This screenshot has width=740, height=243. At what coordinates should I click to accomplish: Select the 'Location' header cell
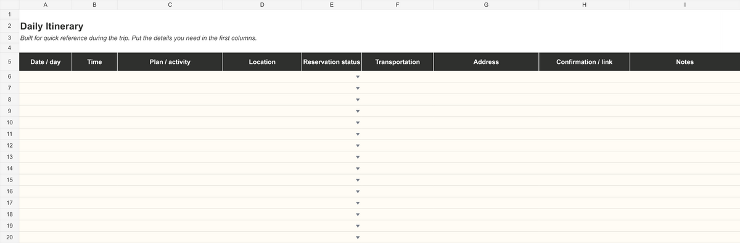[262, 62]
